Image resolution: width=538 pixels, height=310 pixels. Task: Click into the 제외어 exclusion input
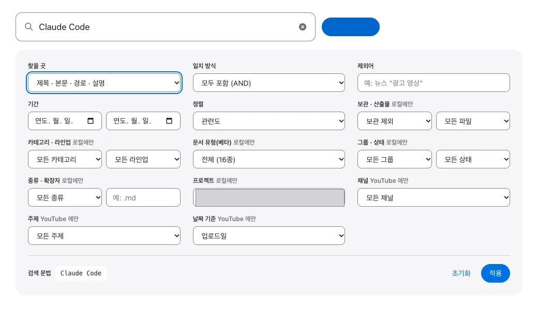point(434,83)
